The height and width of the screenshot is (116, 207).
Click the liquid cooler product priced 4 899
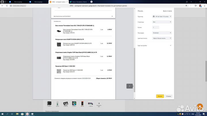(66, 104)
